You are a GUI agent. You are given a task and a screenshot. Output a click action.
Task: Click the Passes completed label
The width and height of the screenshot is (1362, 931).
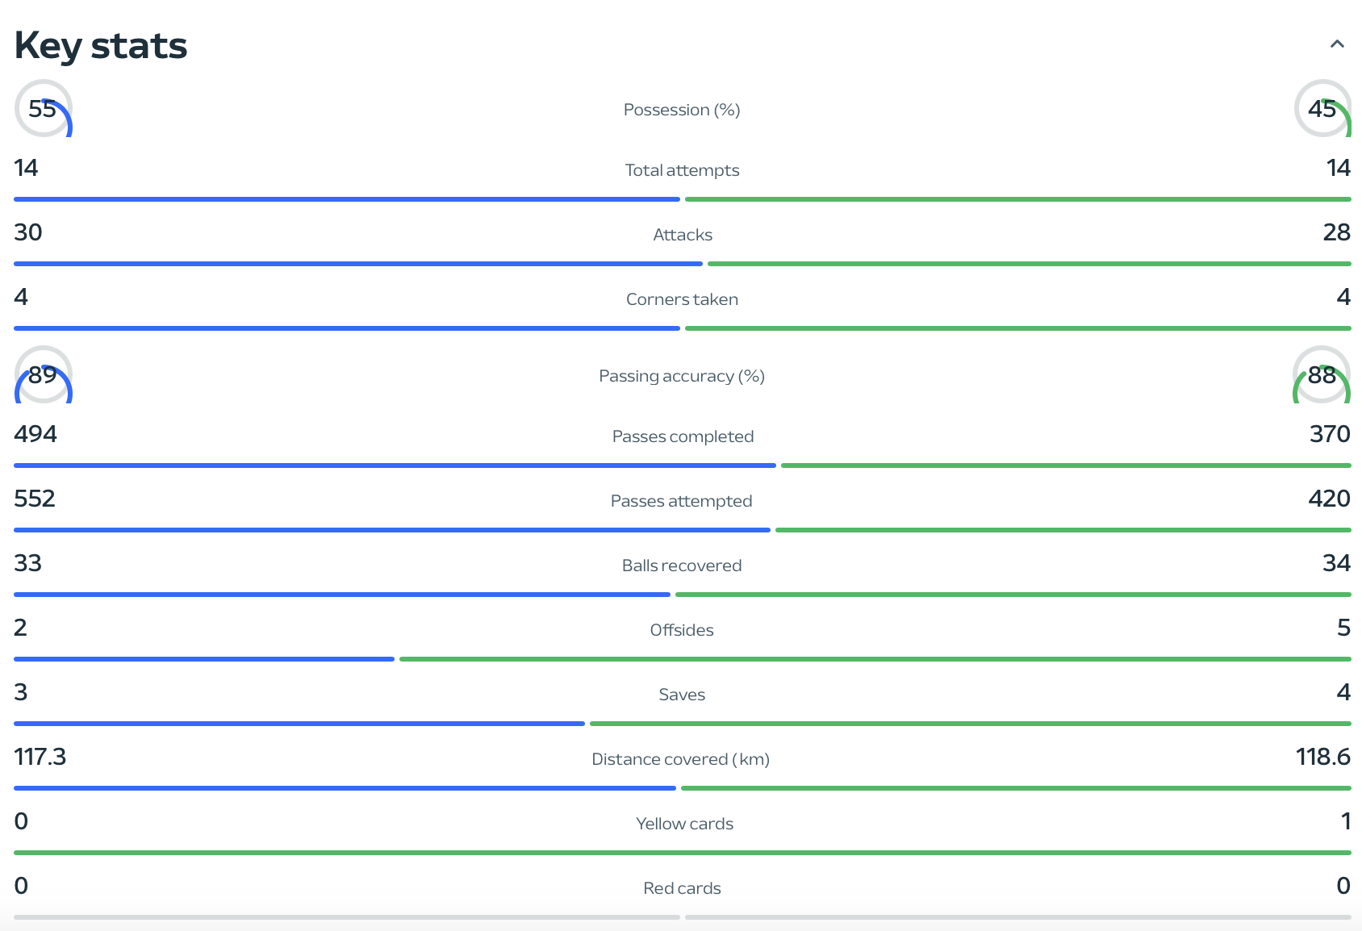683,436
